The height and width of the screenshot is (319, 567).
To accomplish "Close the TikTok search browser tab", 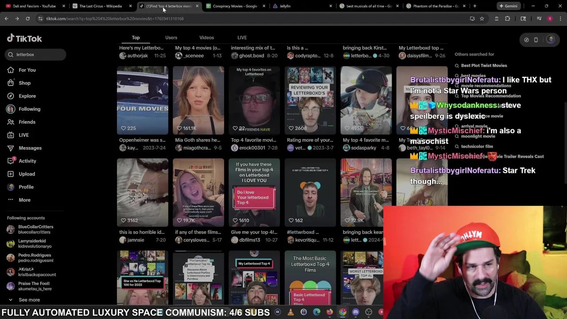I will [197, 6].
